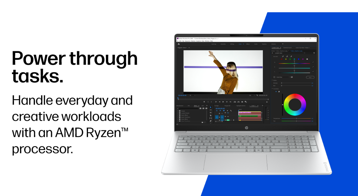Open Program monitor wrench settings

[x=257, y=95]
